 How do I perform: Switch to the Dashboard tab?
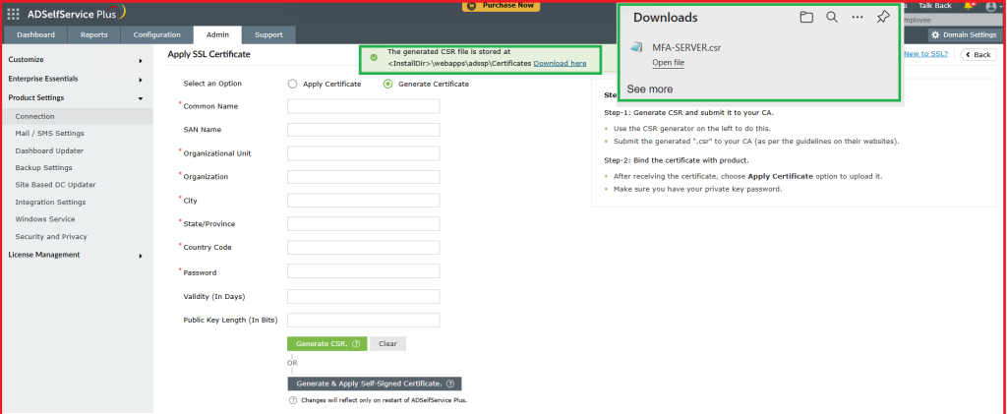pyautogui.click(x=36, y=34)
